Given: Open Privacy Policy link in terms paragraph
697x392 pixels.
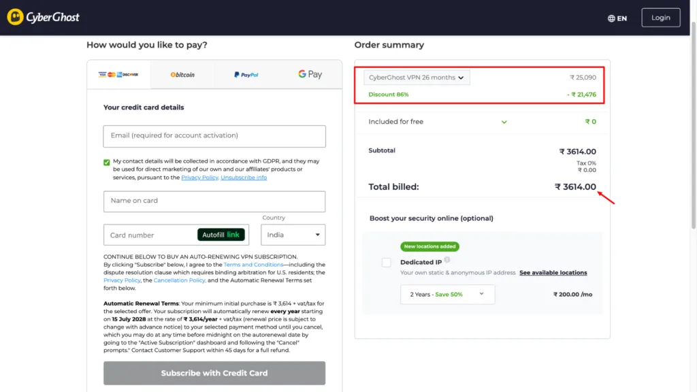Looking at the screenshot, I should coord(122,280).
